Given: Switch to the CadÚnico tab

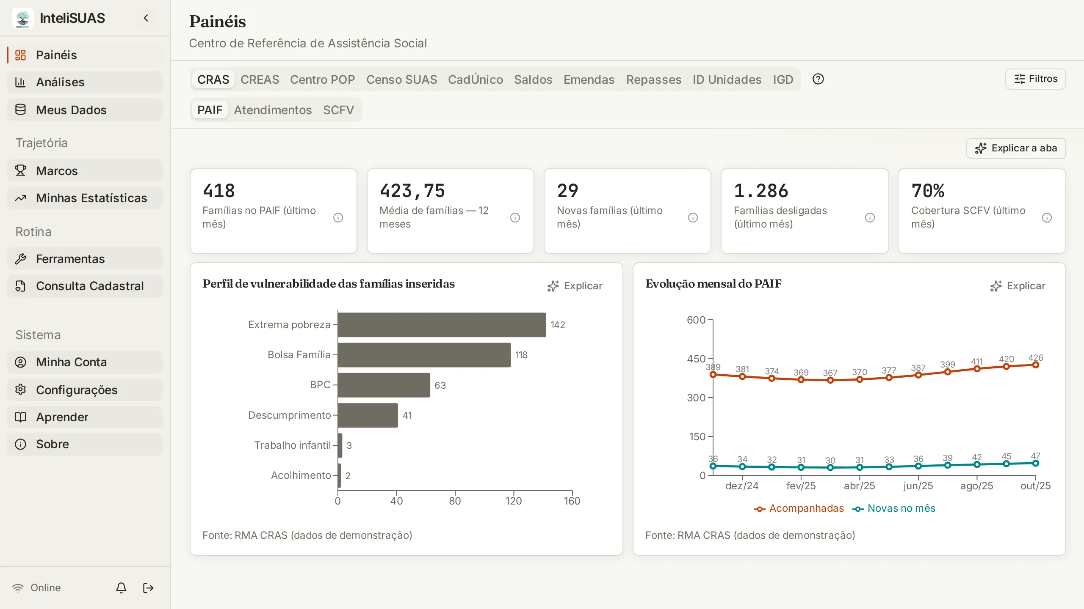Looking at the screenshot, I should tap(476, 80).
